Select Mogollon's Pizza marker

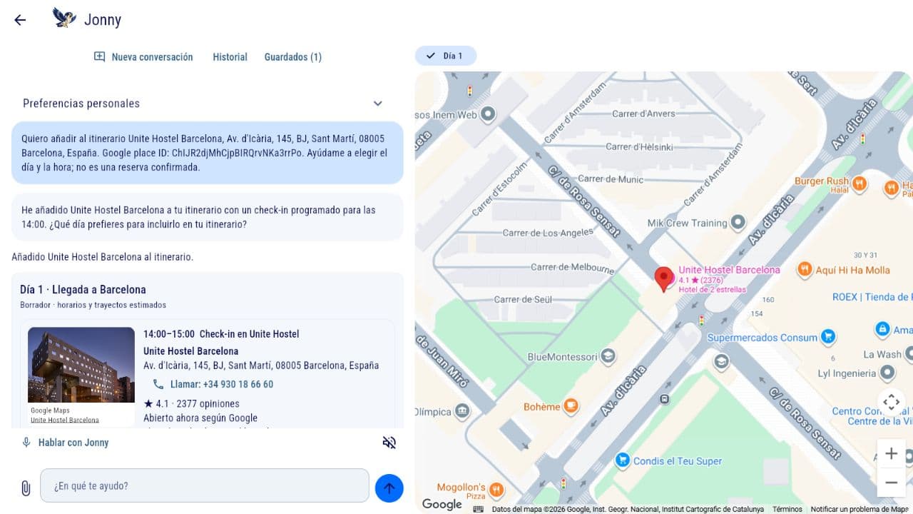click(496, 490)
